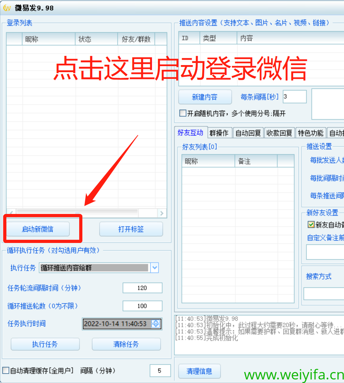Click 执行任务 button

[45, 344]
